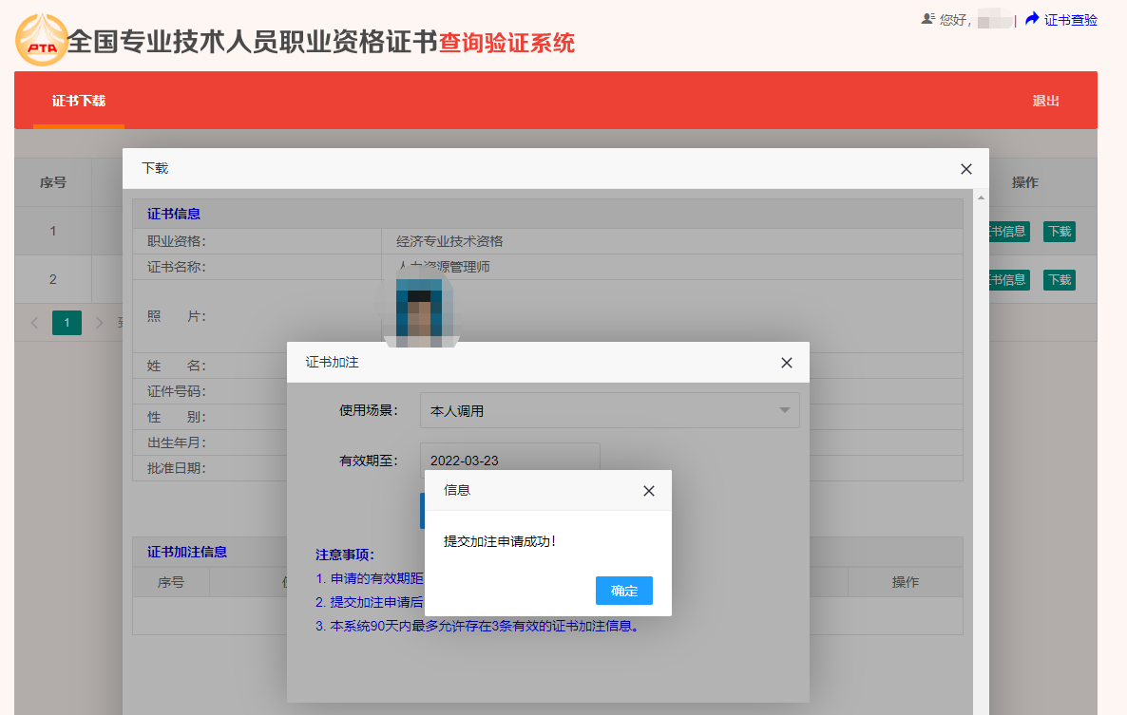Click the user profile icon beside 您好
The image size is (1127, 715).
click(x=928, y=19)
